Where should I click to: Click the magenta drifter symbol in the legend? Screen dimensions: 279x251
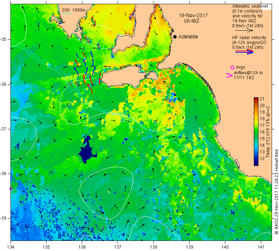(x=229, y=75)
